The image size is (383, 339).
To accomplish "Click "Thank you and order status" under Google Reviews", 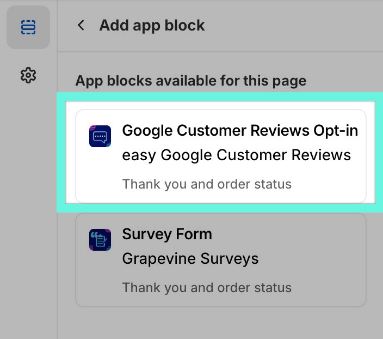I will point(207,184).
